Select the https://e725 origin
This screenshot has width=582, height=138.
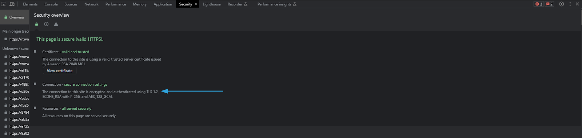tap(15, 126)
